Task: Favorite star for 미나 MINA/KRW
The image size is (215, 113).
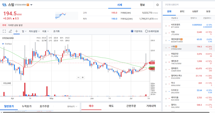Action: (166, 84)
